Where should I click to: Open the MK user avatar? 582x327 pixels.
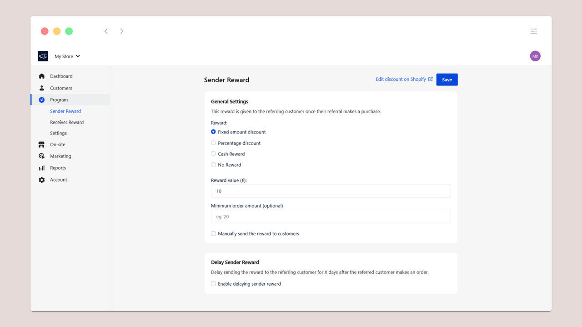(535, 56)
